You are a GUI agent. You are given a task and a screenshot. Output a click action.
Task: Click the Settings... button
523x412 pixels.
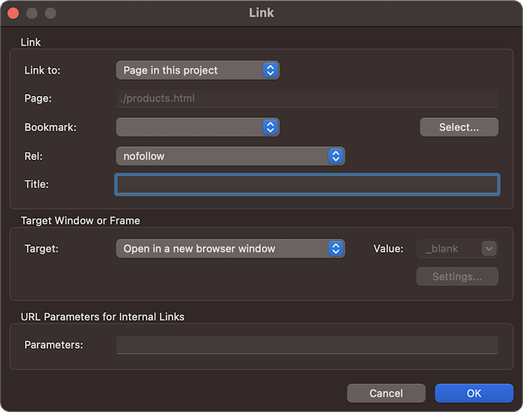coord(457,277)
